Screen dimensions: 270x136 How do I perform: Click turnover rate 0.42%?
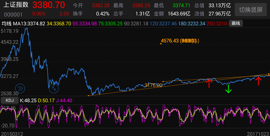pos(103,14)
